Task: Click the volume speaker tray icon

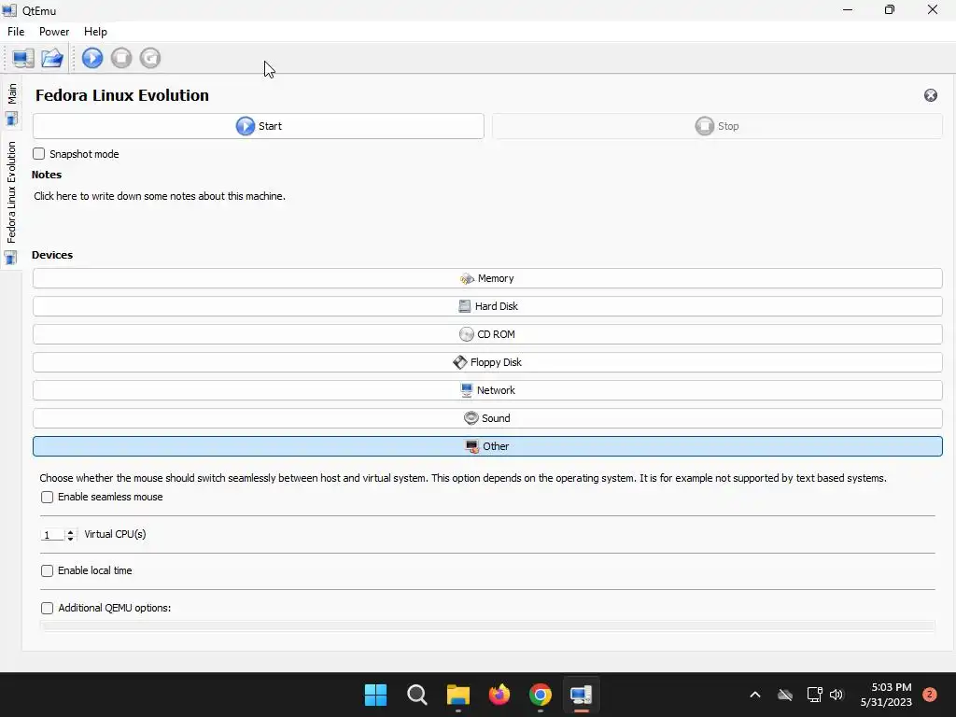Action: click(x=836, y=695)
